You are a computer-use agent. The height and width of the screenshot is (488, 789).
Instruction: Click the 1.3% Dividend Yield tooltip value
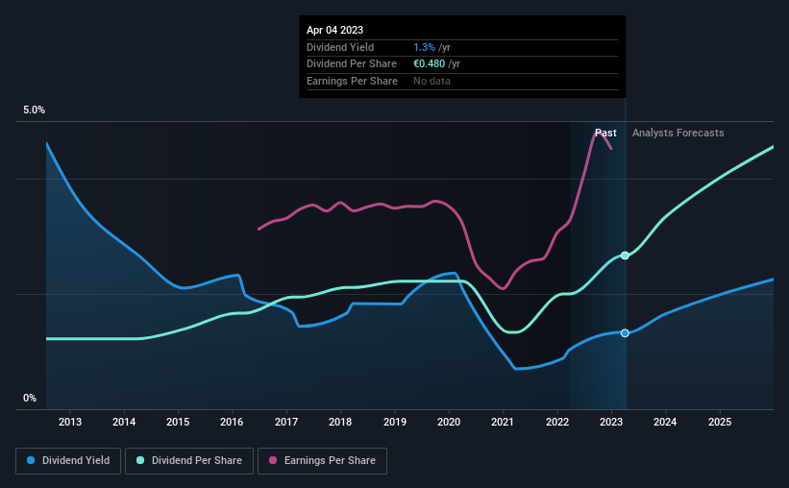coord(424,47)
